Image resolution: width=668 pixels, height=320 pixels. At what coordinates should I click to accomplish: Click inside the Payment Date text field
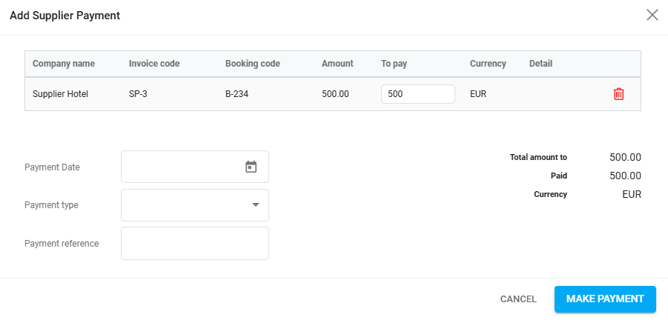point(182,167)
